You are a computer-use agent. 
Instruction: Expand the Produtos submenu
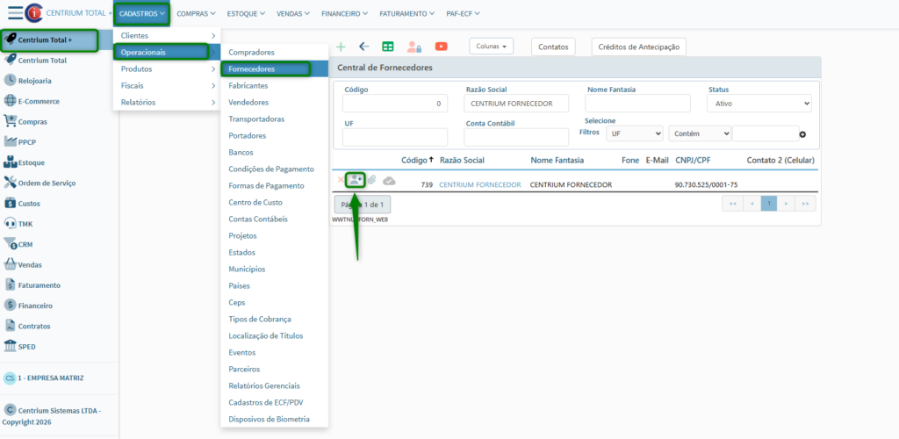coord(167,68)
